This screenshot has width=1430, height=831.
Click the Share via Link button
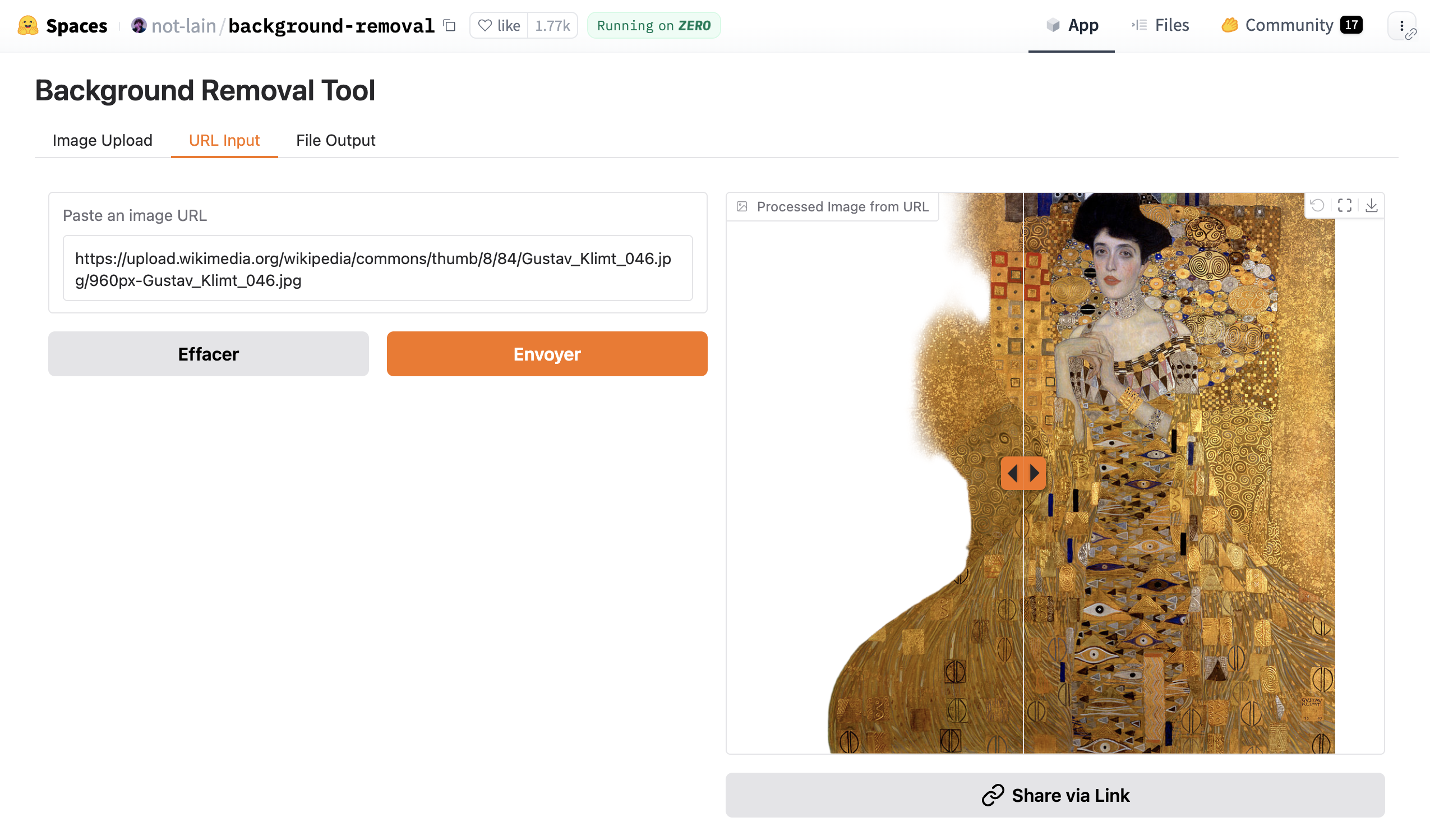[1055, 795]
